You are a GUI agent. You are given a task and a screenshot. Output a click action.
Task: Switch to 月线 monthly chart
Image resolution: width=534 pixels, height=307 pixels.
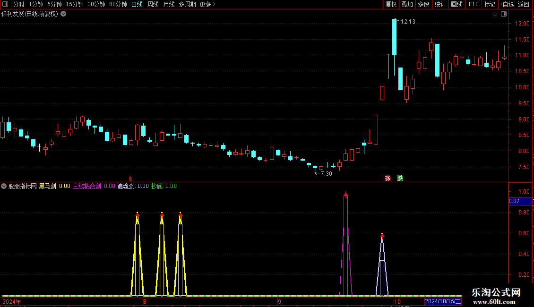pyautogui.click(x=169, y=4)
